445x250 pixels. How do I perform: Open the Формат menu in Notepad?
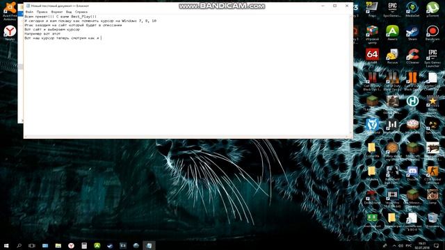pyautogui.click(x=57, y=12)
